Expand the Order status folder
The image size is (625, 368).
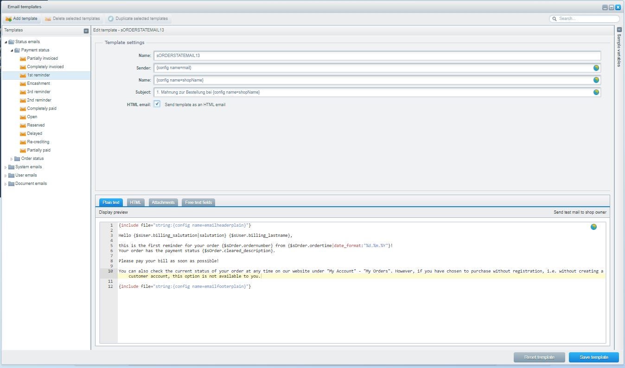click(x=12, y=159)
